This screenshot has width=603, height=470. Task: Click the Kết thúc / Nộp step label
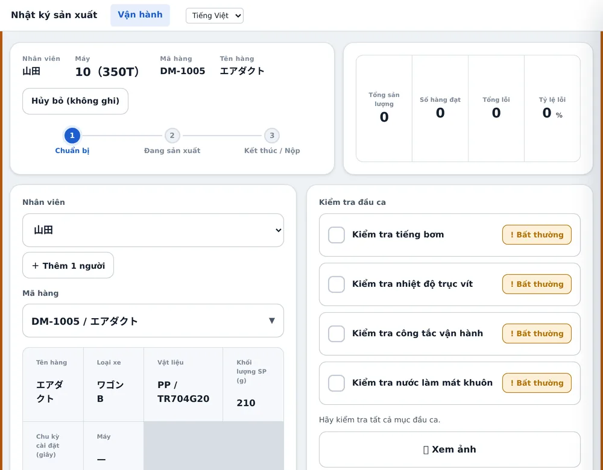[x=272, y=151]
